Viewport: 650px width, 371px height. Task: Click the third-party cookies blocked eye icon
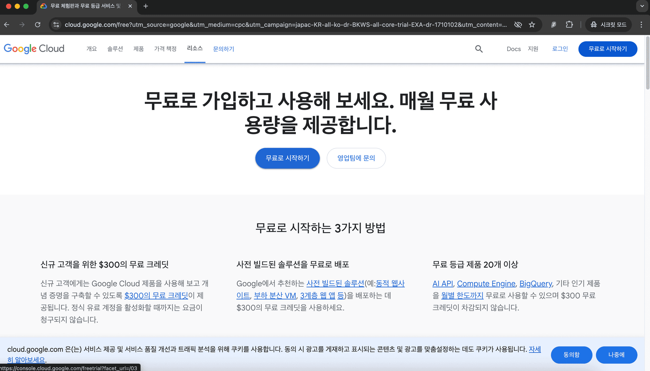[x=518, y=25]
